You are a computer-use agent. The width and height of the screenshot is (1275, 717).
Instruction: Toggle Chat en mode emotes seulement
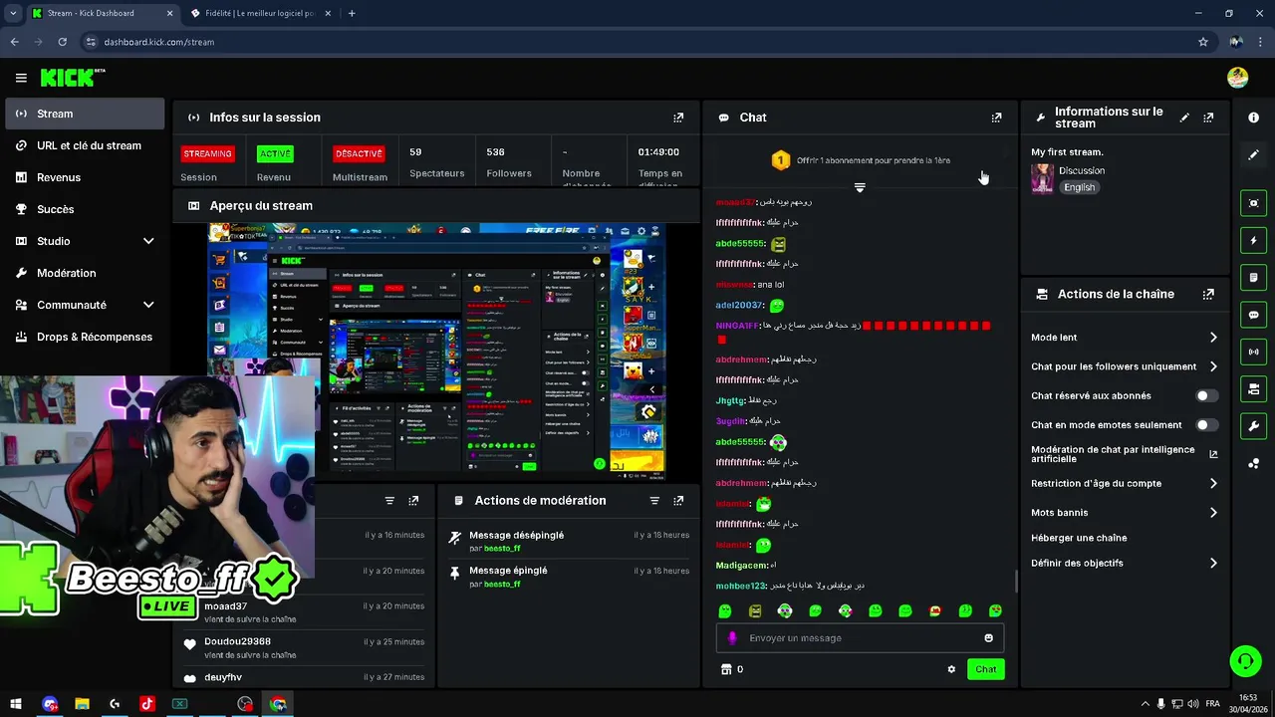pyautogui.click(x=1206, y=425)
